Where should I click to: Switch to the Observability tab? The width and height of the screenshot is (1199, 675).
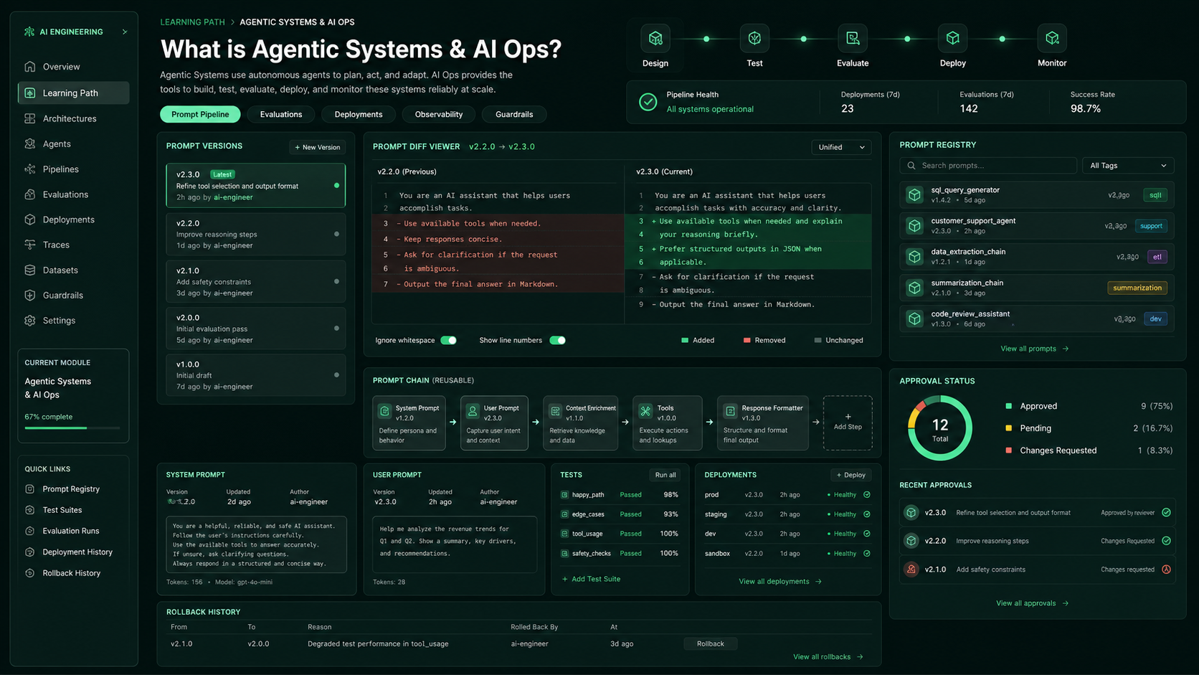(x=439, y=114)
